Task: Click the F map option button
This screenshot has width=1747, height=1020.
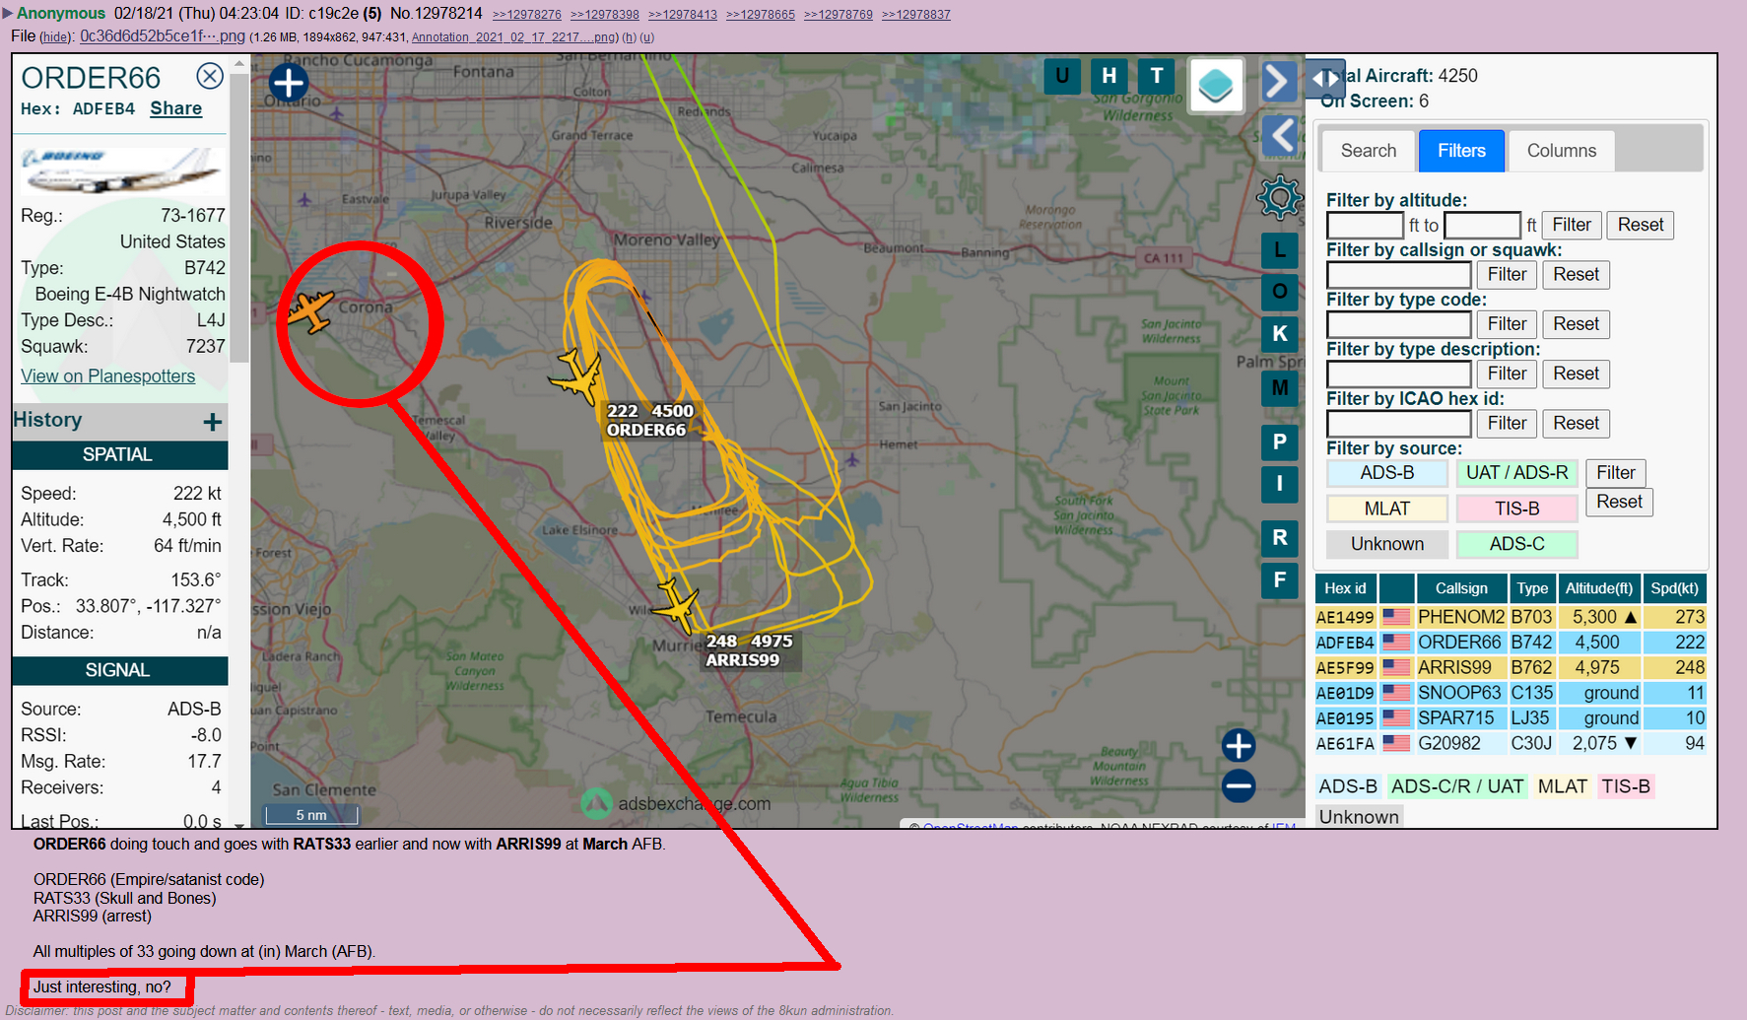Action: [x=1279, y=580]
